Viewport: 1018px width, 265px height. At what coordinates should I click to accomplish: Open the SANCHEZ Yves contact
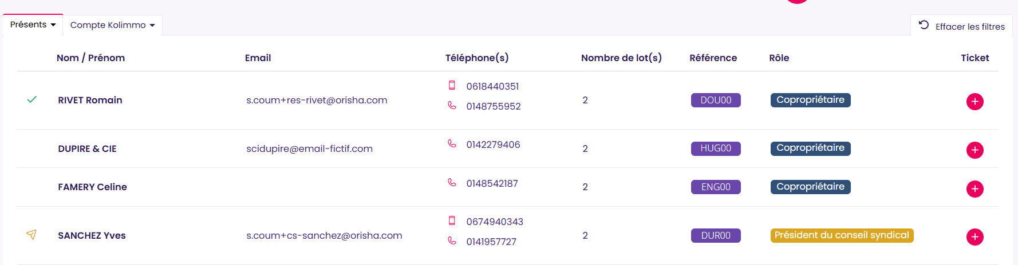[x=92, y=235]
